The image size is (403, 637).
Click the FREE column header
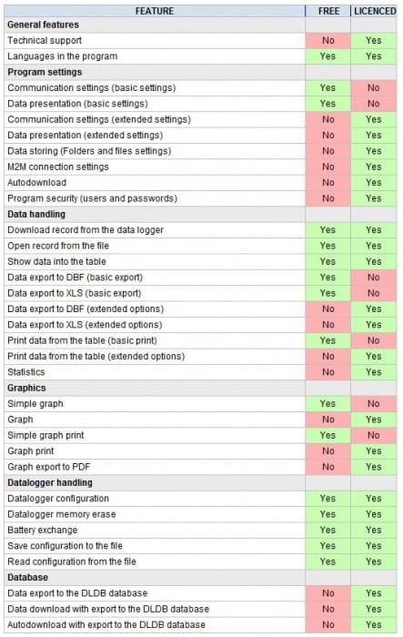pyautogui.click(x=328, y=11)
